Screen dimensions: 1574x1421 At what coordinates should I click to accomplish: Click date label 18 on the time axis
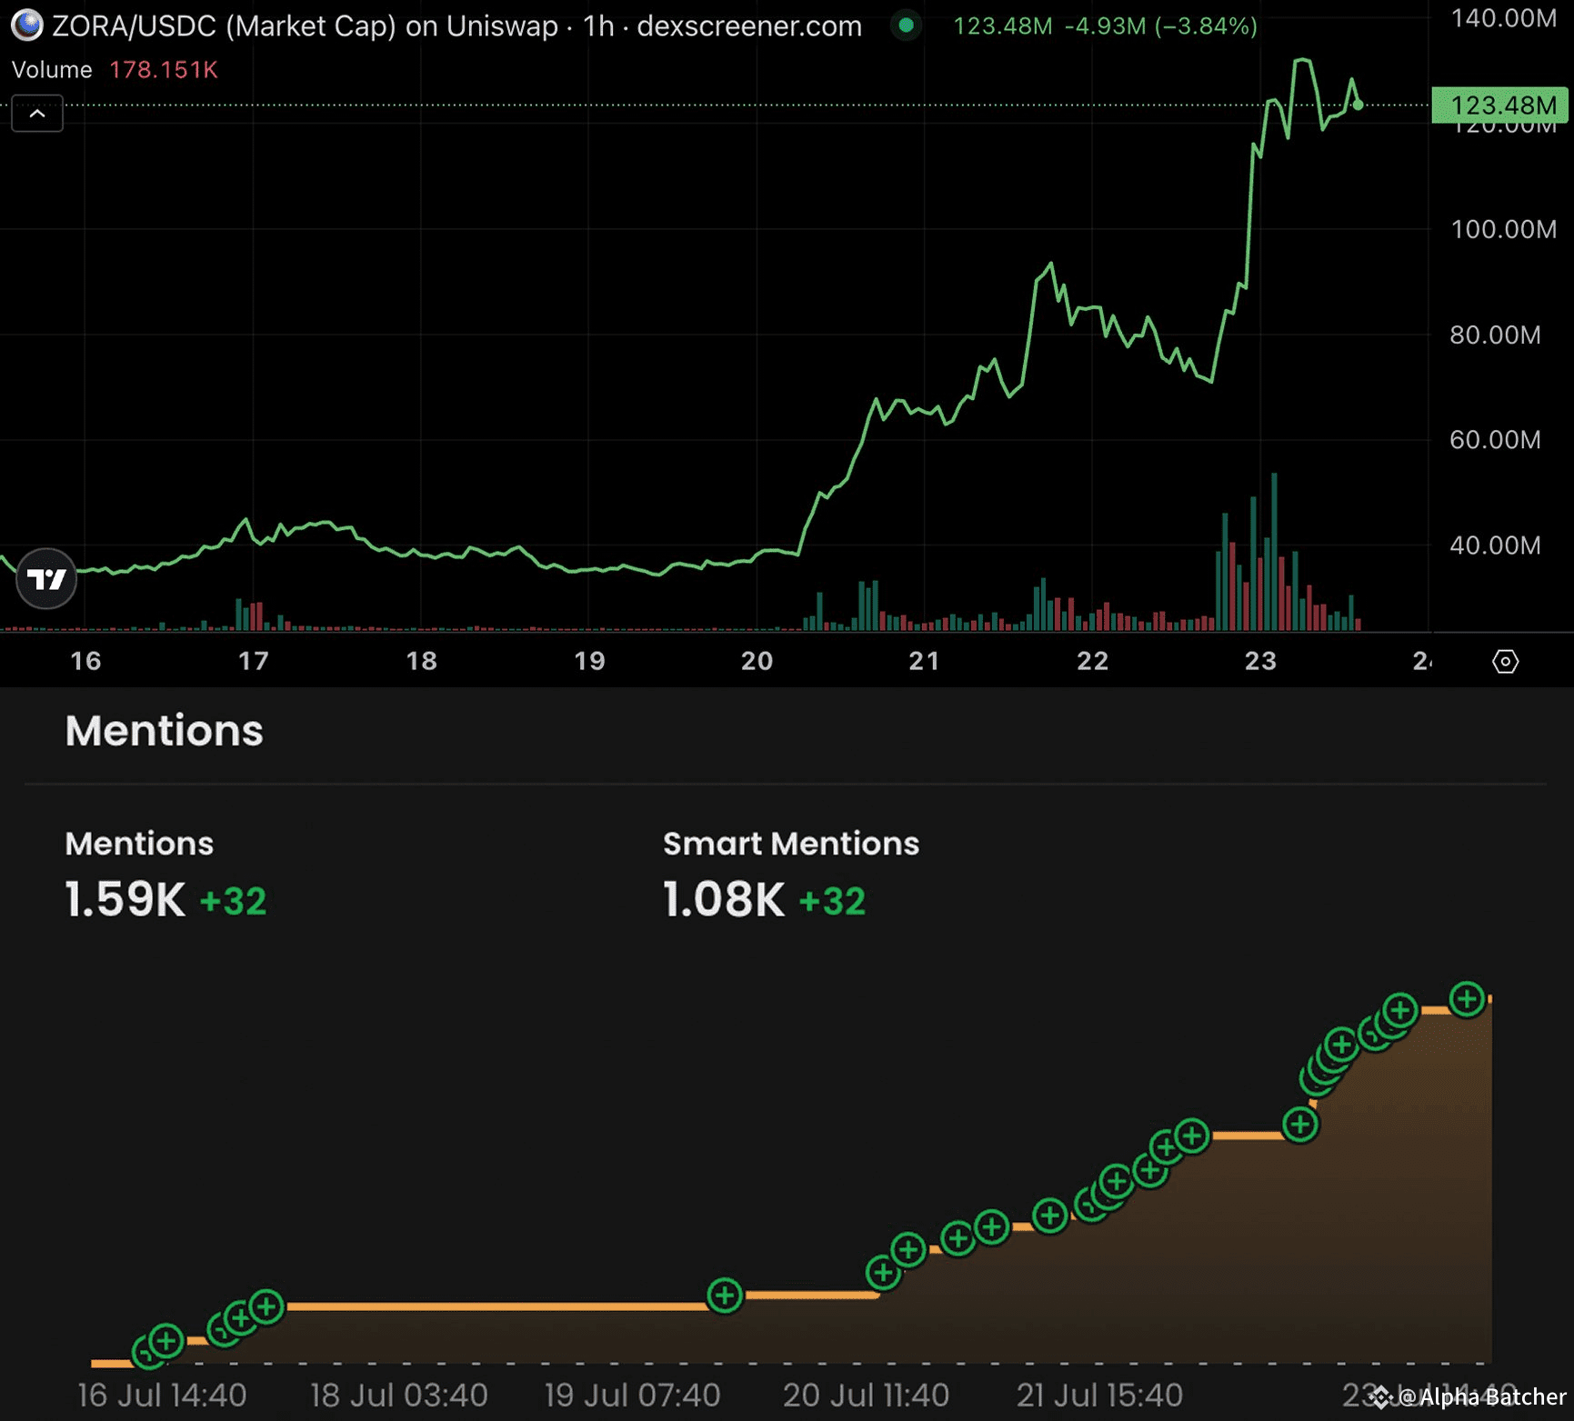(421, 661)
